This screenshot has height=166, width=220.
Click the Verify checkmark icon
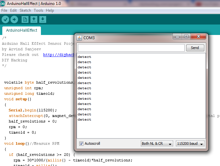5,19
